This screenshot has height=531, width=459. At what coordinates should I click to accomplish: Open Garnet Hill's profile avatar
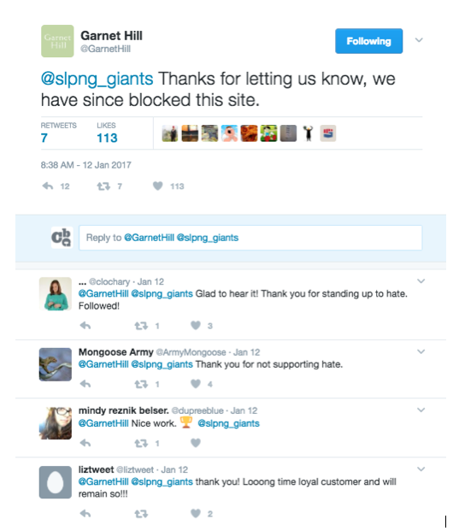[57, 41]
